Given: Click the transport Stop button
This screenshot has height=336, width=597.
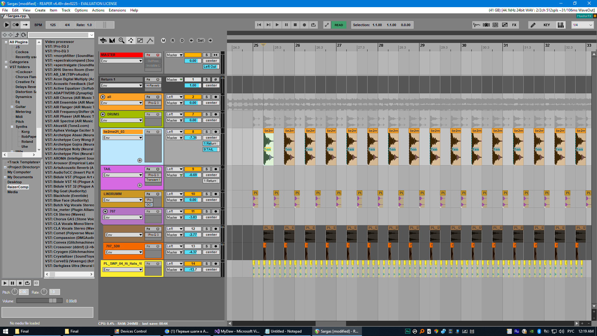Looking at the screenshot, I should pos(295,25).
